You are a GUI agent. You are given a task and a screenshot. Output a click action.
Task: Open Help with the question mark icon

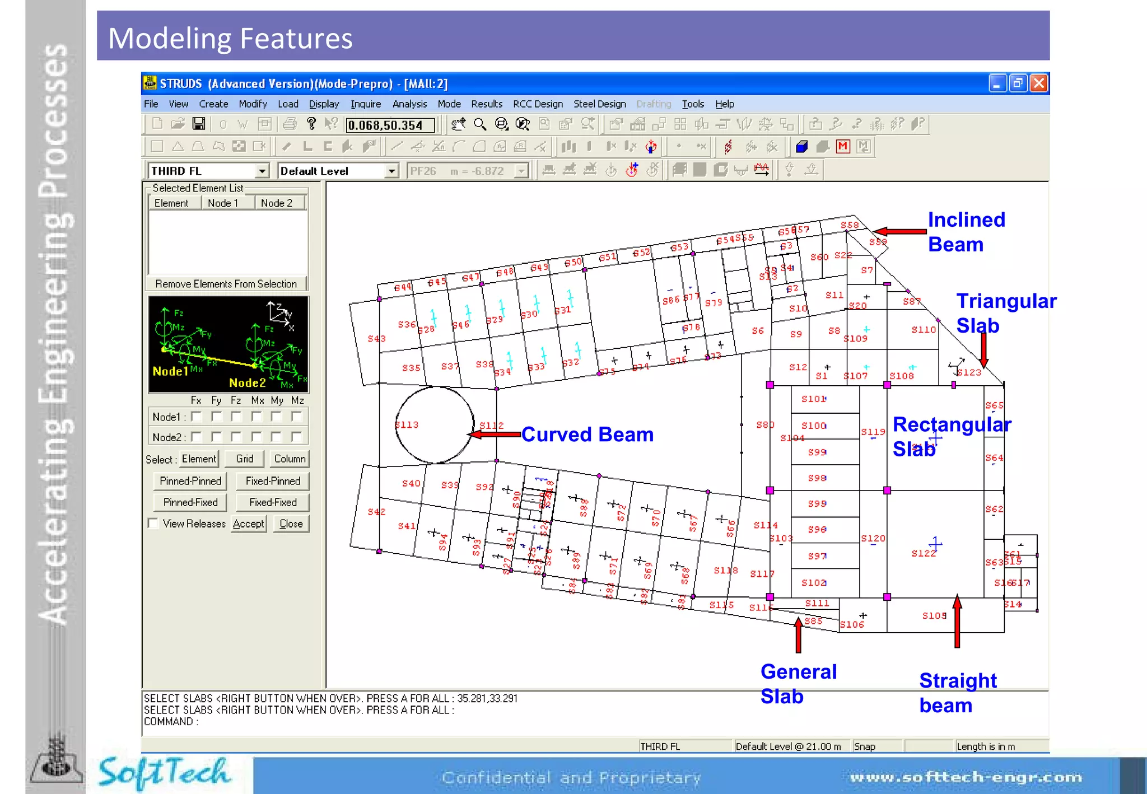coord(311,124)
